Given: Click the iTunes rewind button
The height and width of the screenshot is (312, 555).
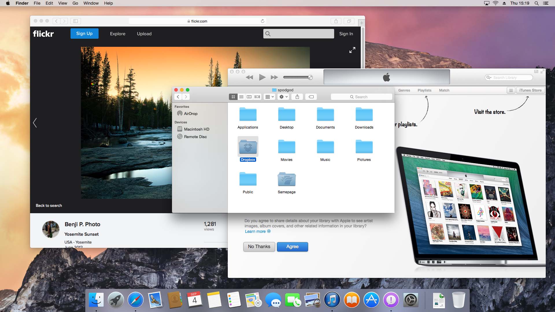Looking at the screenshot, I should click(249, 77).
